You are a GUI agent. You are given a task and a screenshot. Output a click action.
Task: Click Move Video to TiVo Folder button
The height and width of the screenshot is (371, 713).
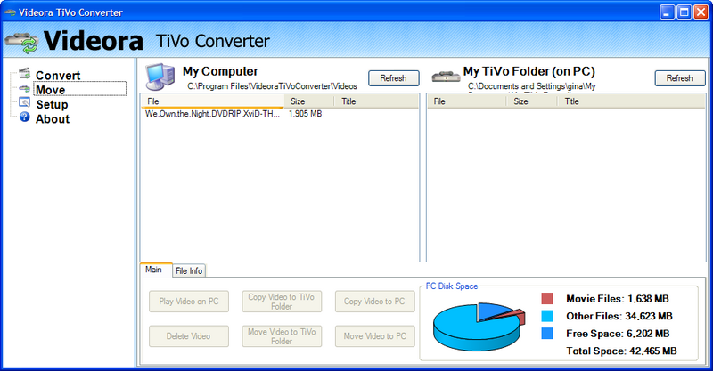pyautogui.click(x=282, y=336)
